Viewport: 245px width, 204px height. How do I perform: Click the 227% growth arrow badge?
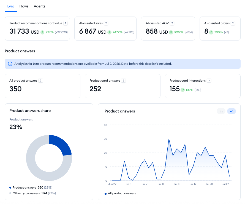point(42,32)
